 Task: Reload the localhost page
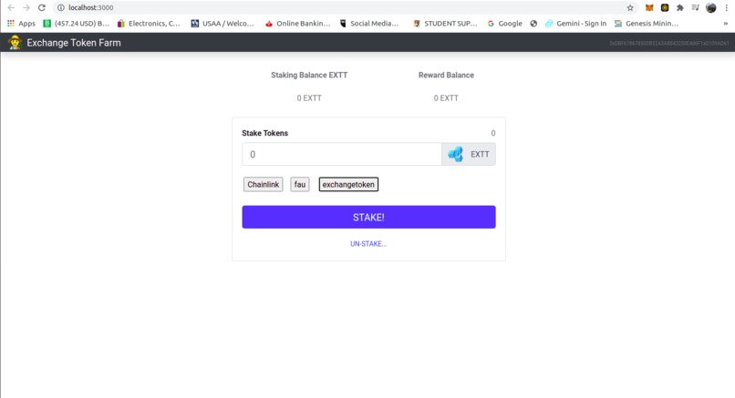42,8
